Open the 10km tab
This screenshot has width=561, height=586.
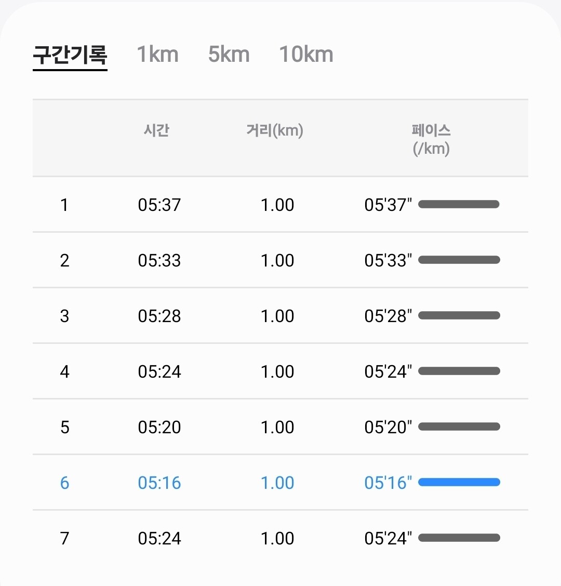(306, 55)
